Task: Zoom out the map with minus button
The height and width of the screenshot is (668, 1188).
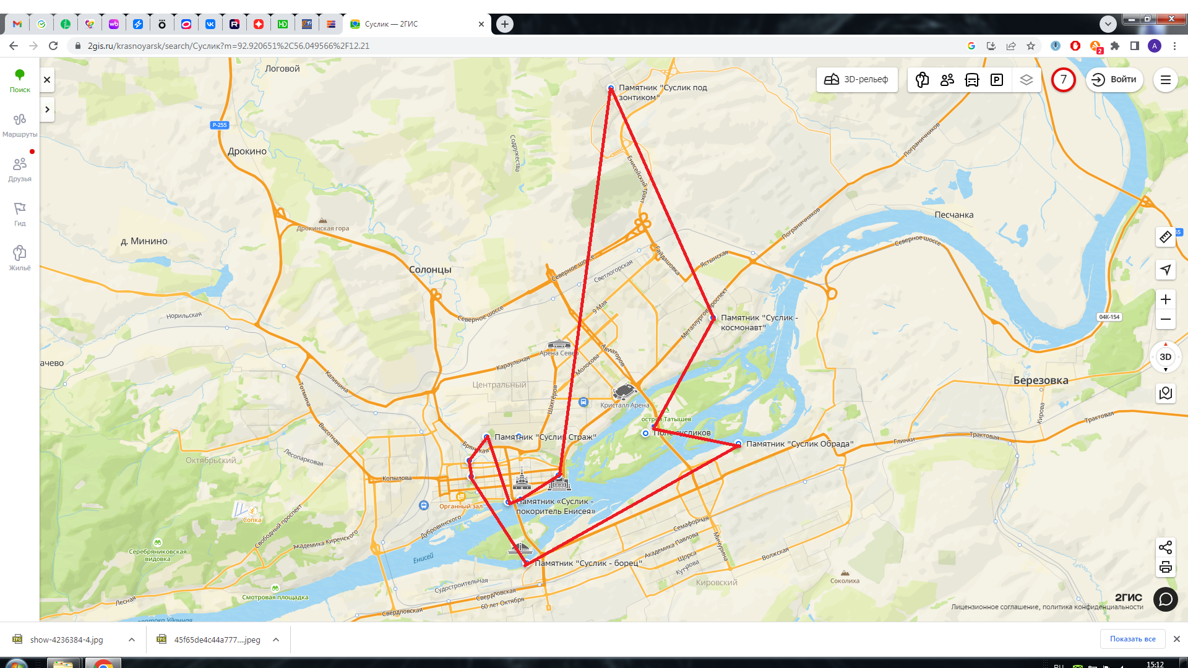Action: pyautogui.click(x=1166, y=320)
